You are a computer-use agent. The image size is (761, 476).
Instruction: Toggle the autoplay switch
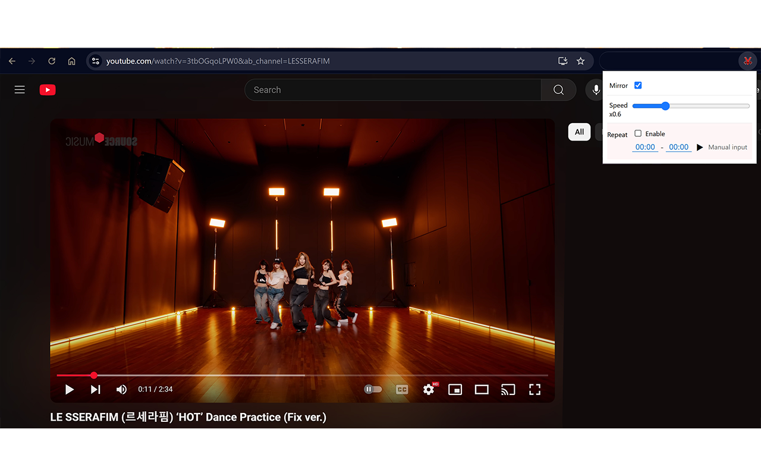pyautogui.click(x=373, y=390)
